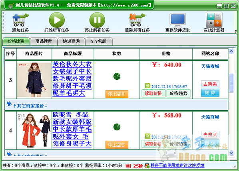Click price ¥640.00 in row 3
The height and width of the screenshot is (171, 239).
point(167,65)
